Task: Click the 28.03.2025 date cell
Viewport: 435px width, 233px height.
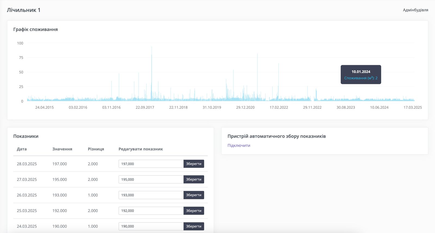Action: coord(27,164)
